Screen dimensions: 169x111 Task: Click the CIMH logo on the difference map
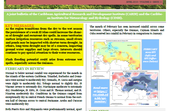pyautogui.click(x=156, y=104)
